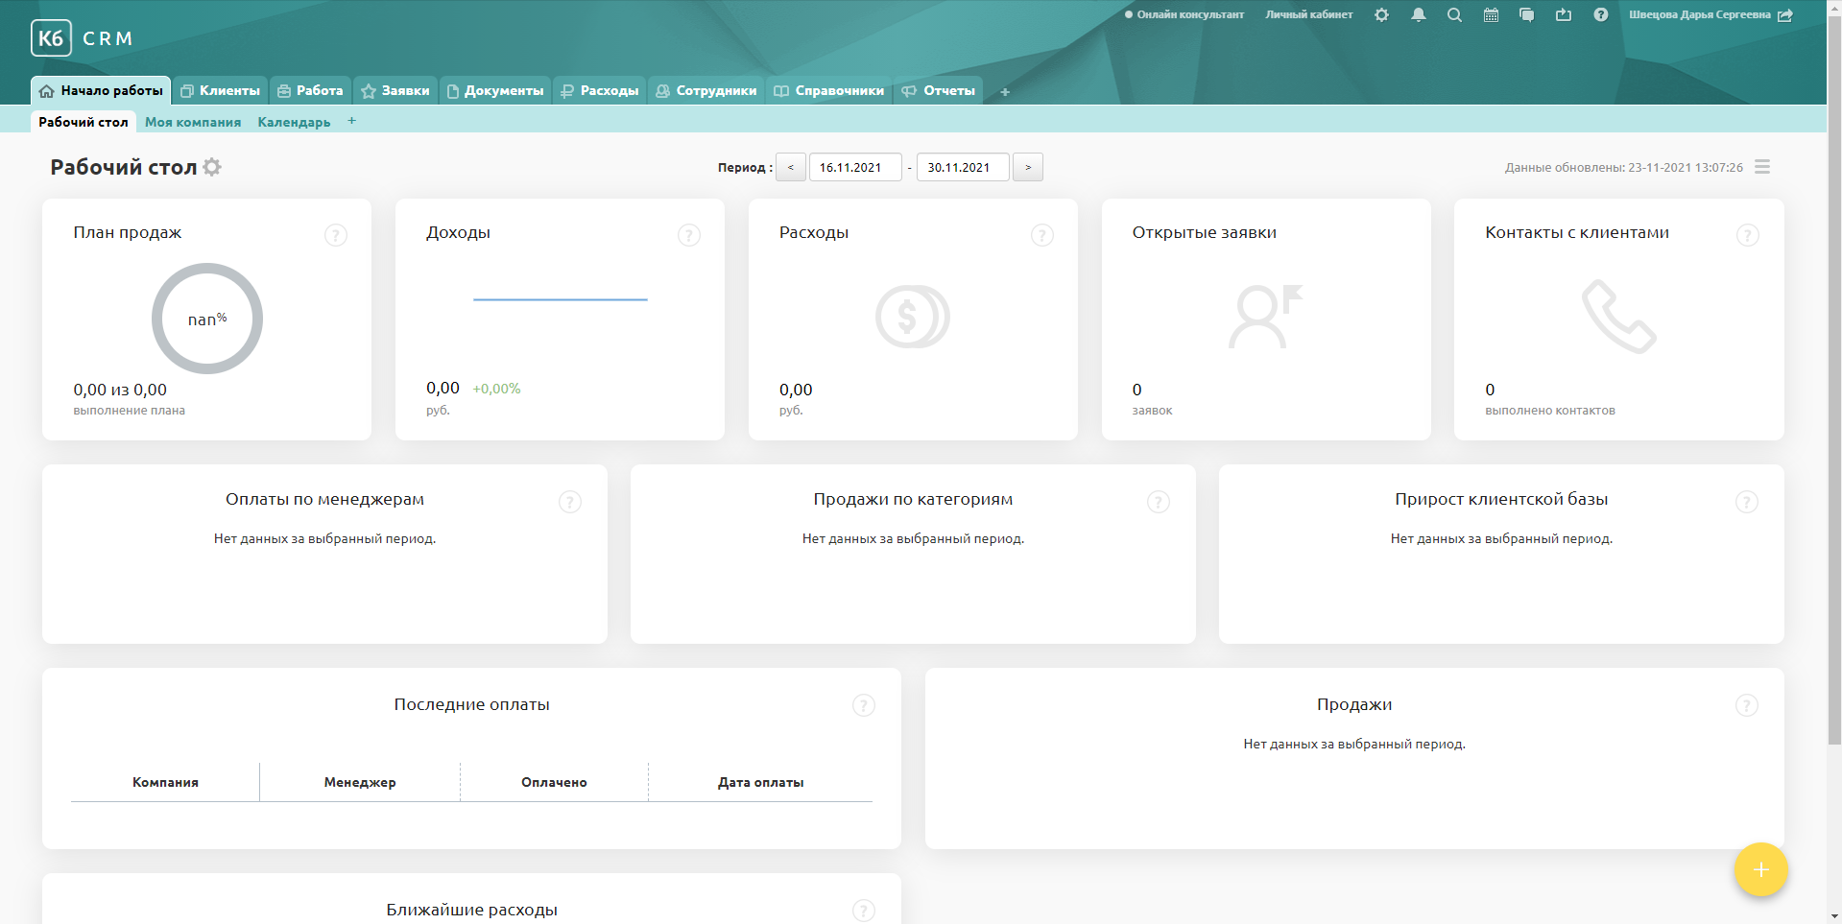Click the Компания column header
This screenshot has width=1842, height=924.
click(x=165, y=782)
